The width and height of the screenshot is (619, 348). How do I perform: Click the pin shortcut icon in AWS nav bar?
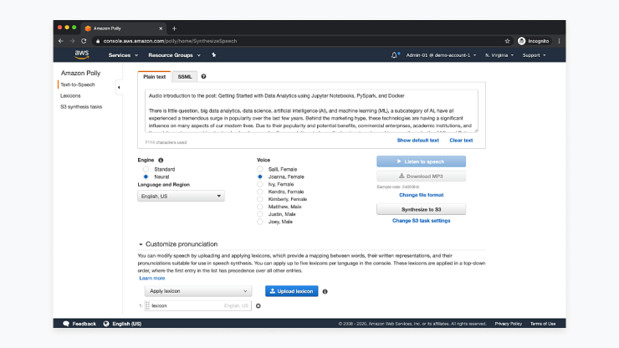click(x=213, y=55)
